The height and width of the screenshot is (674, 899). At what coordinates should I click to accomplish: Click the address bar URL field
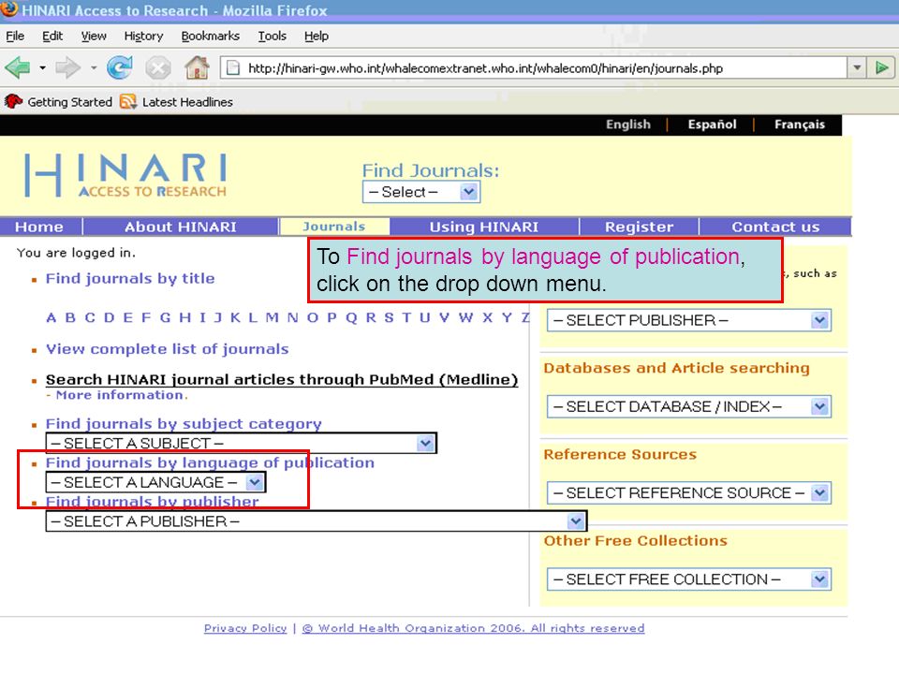point(533,68)
